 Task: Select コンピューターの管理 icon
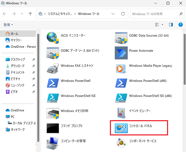[x=53, y=143]
